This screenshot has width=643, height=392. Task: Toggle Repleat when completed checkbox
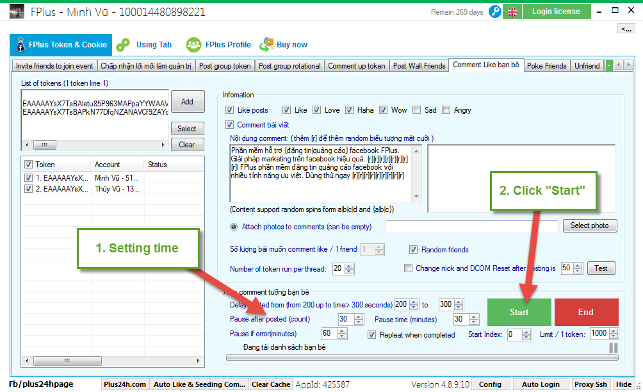[x=371, y=334]
